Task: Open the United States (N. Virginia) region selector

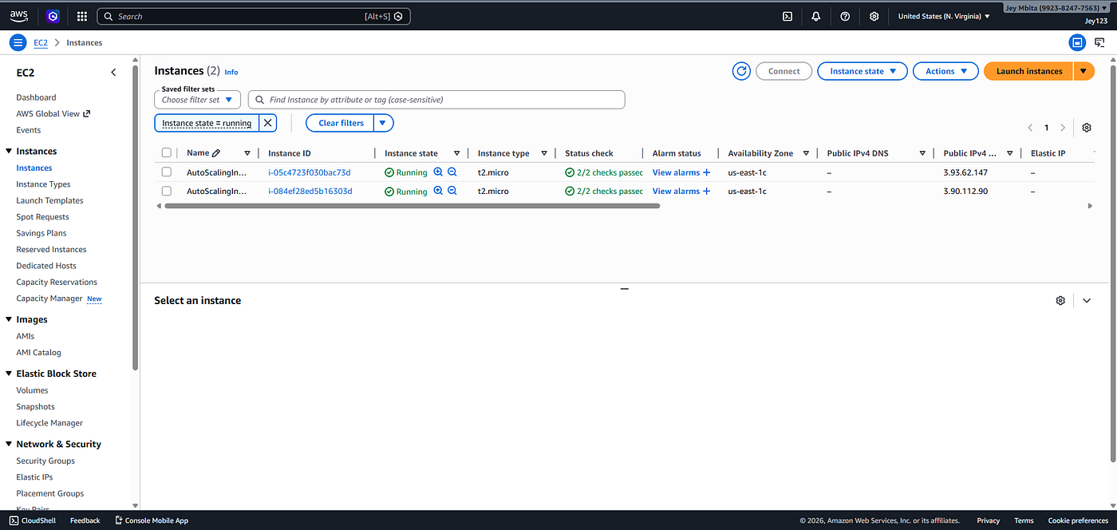Action: pyautogui.click(x=944, y=16)
